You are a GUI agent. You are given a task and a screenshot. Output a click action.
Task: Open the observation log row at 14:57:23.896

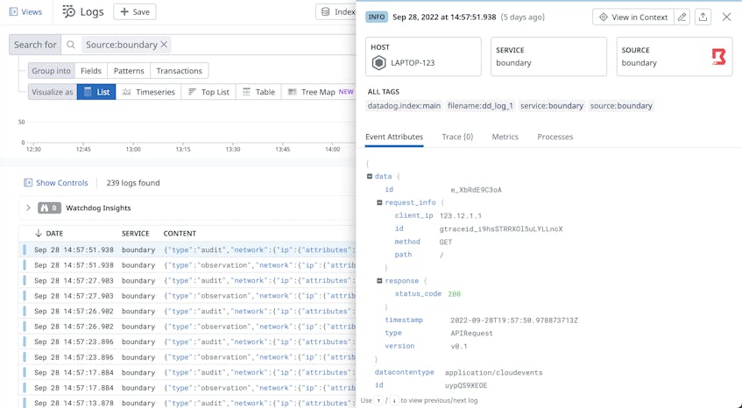[x=187, y=357]
